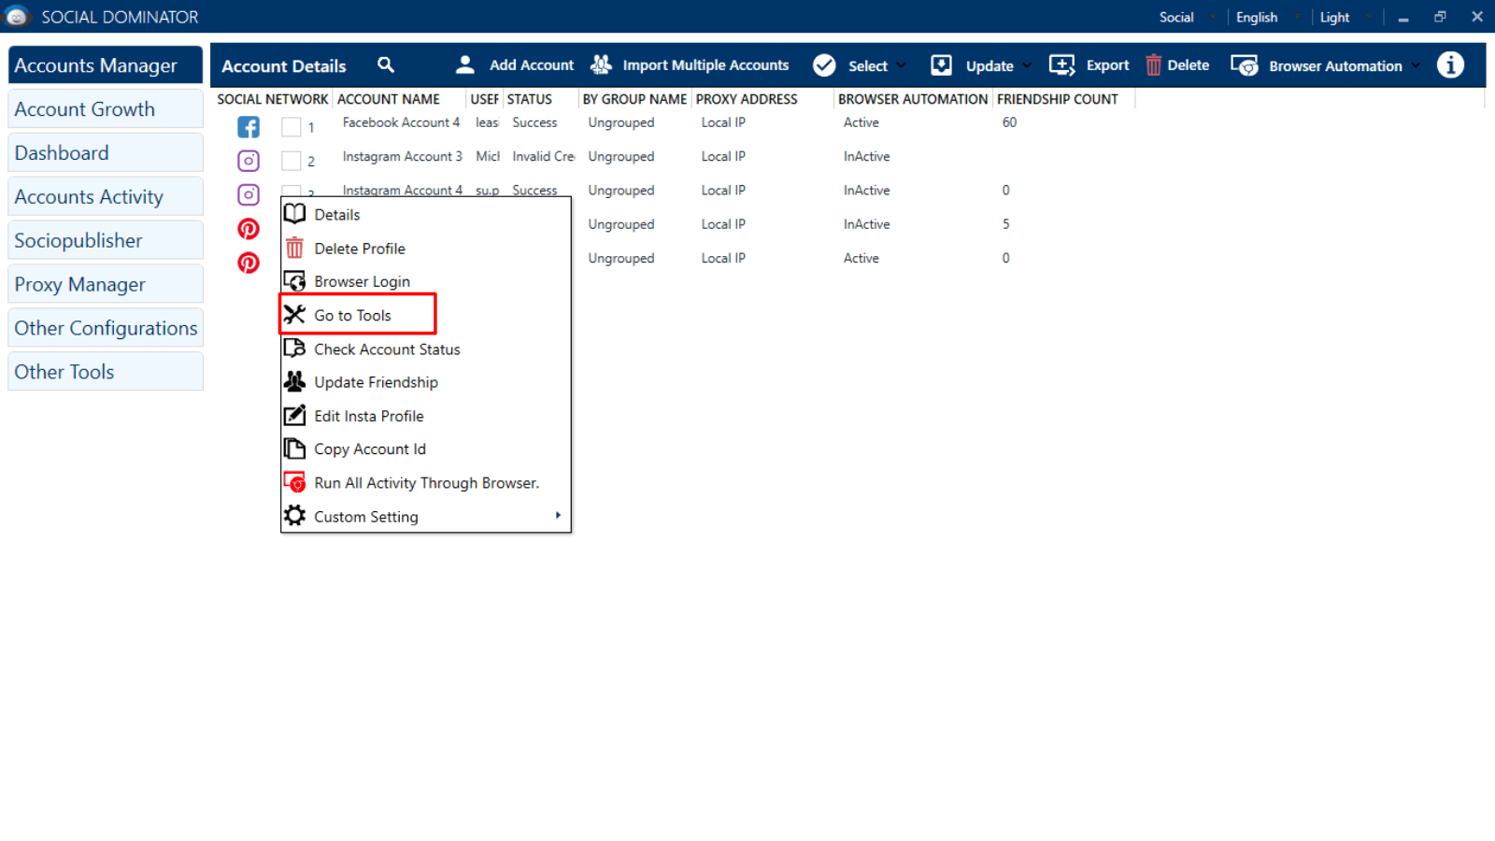
Task: Click the Invalid Cre status cell
Action: 544,156
